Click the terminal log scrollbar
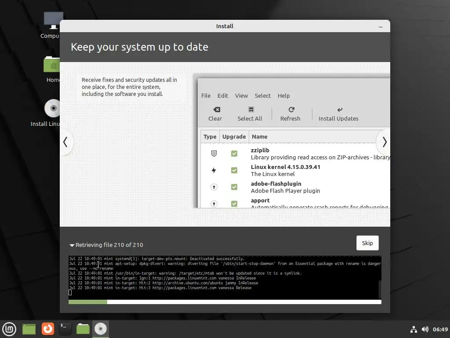450x338 pixels. [380, 289]
